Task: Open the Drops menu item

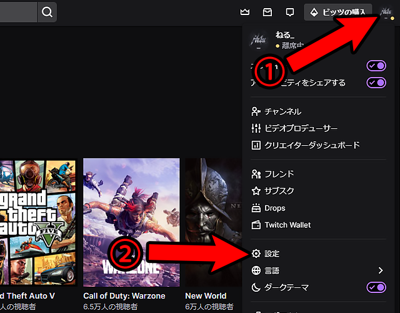Action: click(x=318, y=208)
